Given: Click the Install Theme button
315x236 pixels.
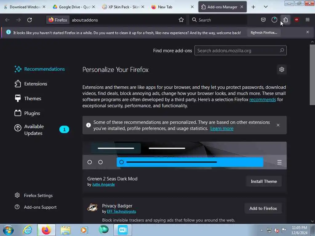Looking at the screenshot, I should click(x=264, y=181).
